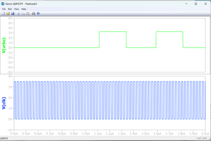Click the Paste clipboard icon
Screen dimensions: 211x141
[x=28, y=13]
